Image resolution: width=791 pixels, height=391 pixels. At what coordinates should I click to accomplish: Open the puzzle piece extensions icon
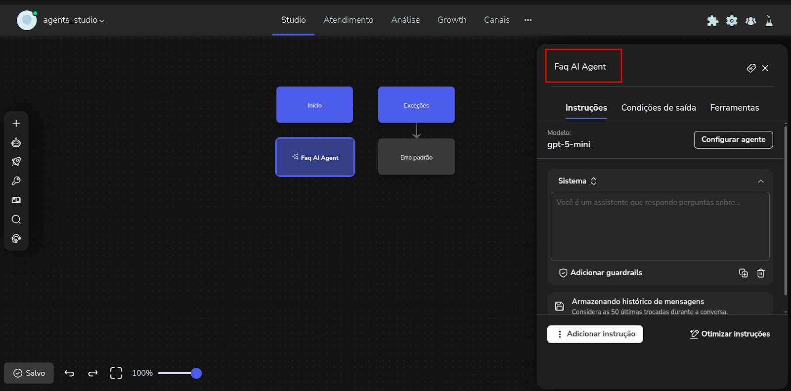pos(712,21)
